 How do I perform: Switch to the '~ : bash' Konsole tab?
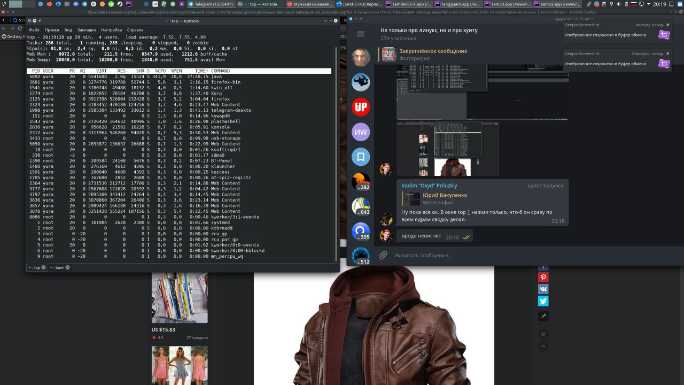pyautogui.click(x=57, y=267)
